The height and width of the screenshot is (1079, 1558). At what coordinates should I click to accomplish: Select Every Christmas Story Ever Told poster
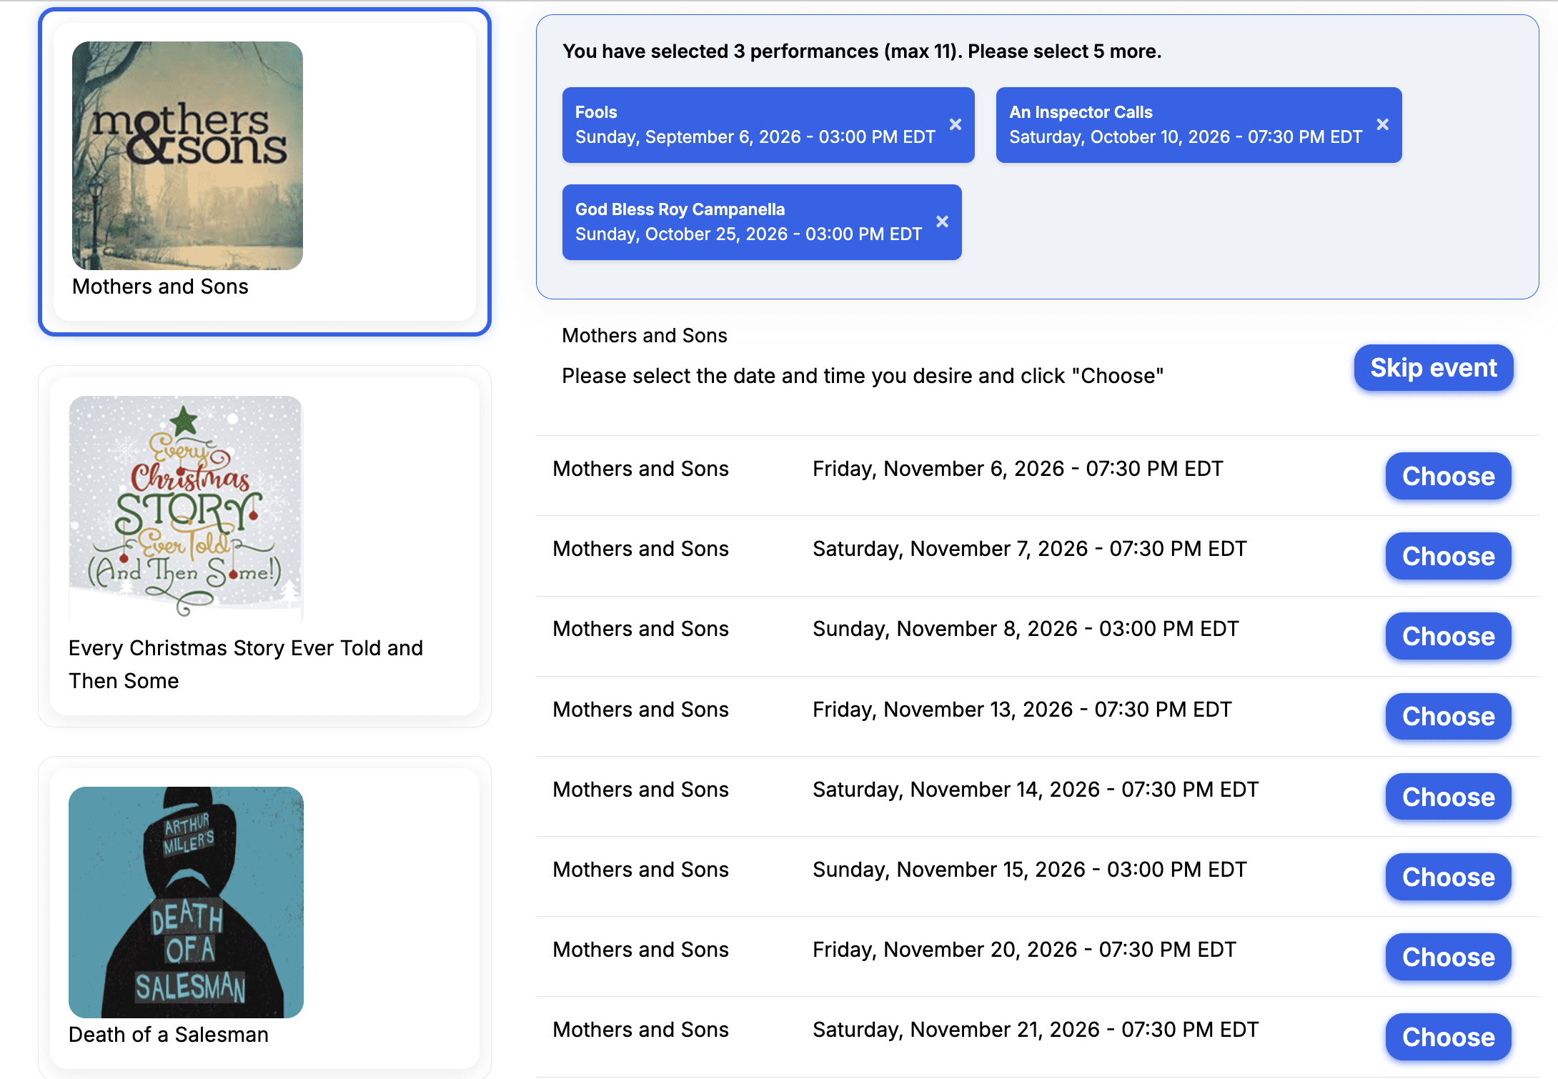pyautogui.click(x=186, y=509)
